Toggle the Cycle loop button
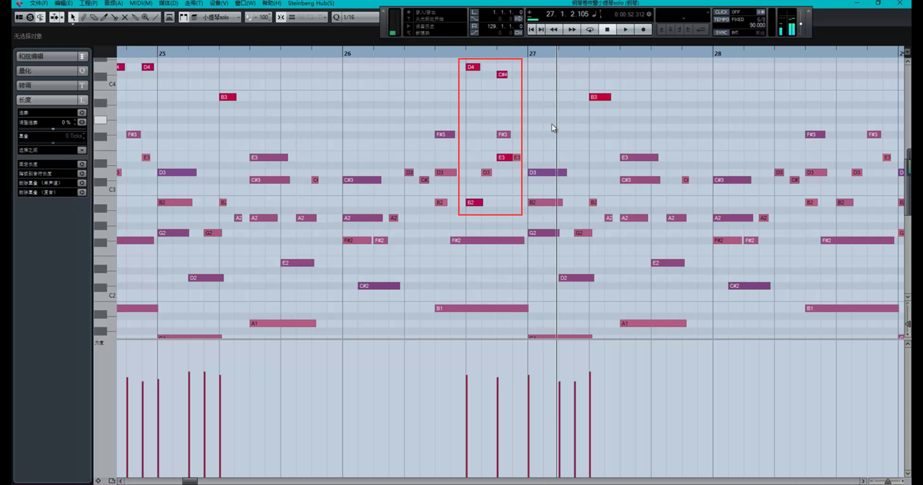 (589, 29)
